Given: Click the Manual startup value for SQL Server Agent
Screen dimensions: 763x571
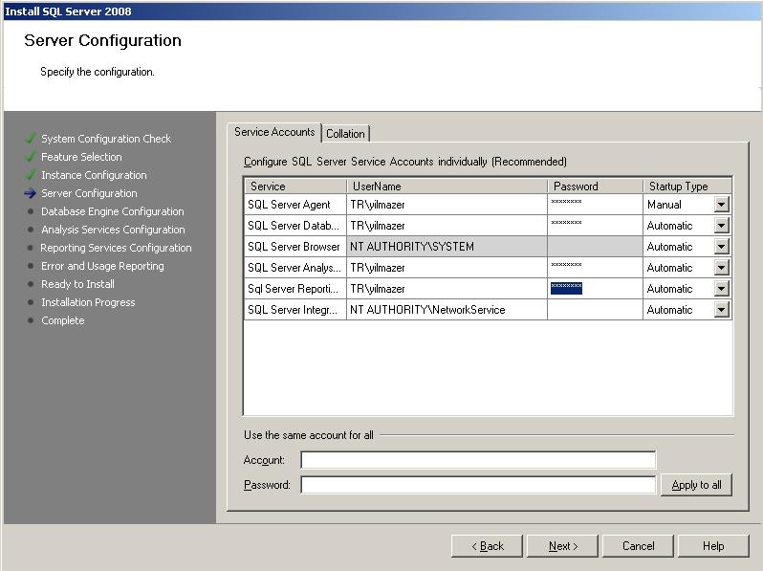Looking at the screenshot, I should (665, 205).
